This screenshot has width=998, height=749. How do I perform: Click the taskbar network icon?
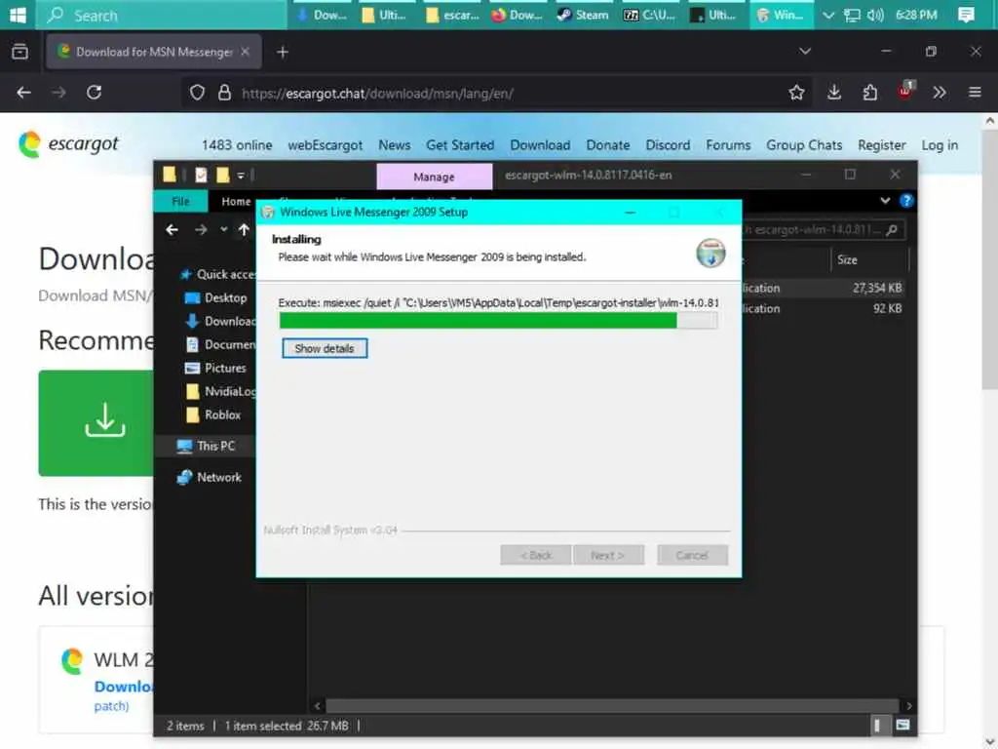coord(852,16)
